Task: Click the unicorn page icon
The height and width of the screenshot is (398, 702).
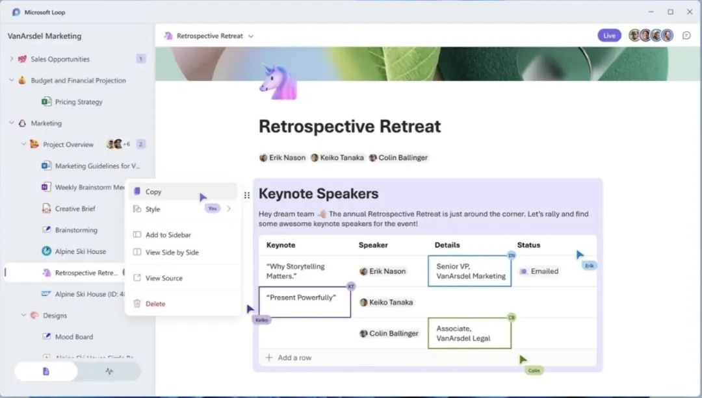Action: (x=278, y=81)
